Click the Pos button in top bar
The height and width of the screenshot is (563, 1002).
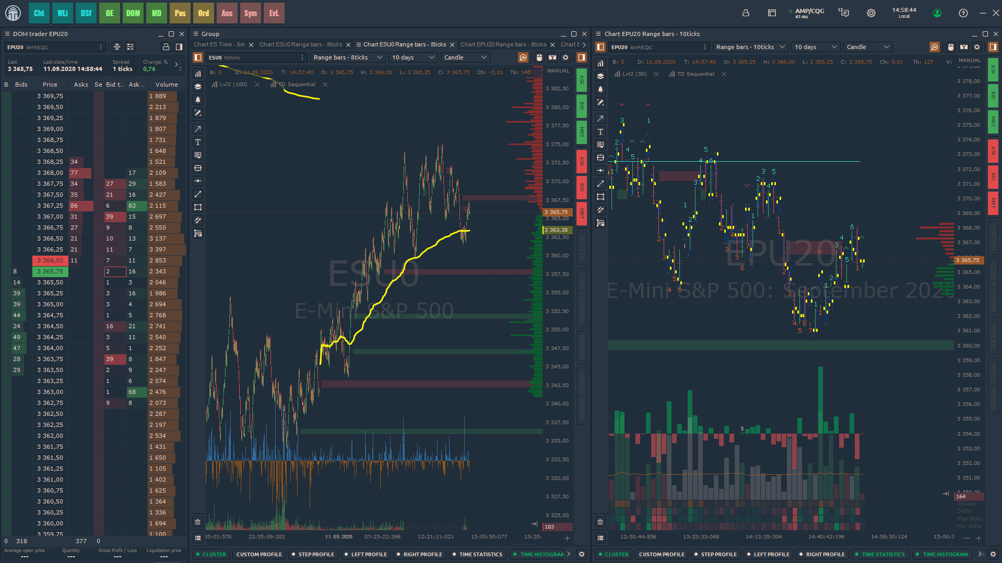(180, 13)
